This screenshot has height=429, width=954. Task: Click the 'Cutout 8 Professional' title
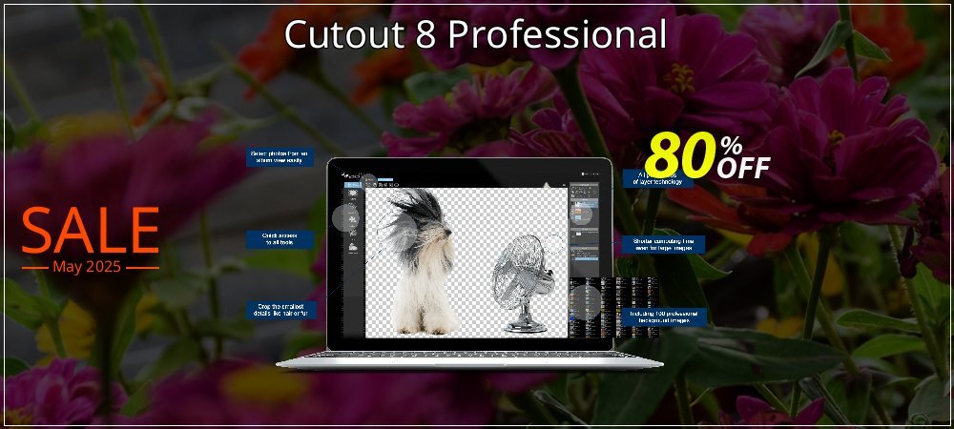[475, 34]
